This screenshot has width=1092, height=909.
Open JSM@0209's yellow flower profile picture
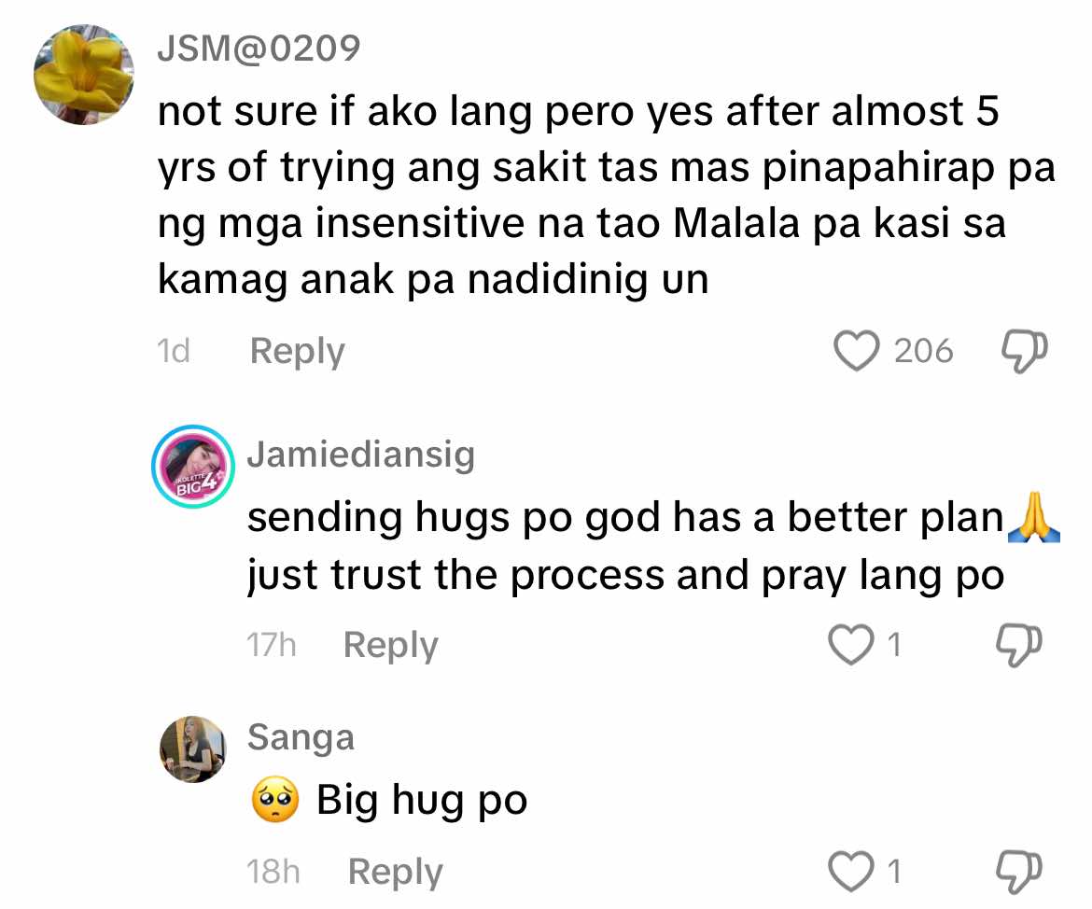[x=84, y=75]
